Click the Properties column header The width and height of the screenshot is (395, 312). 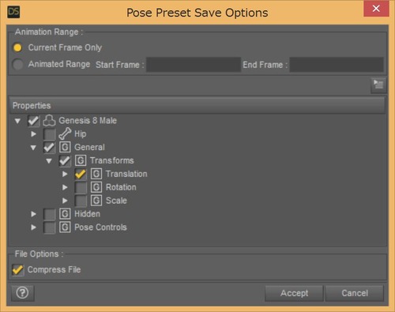[197, 105]
